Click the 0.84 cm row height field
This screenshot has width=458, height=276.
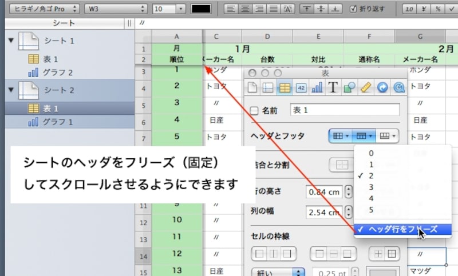(x=324, y=192)
